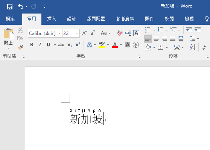This screenshot has height=150, width=210.
Task: Increase font size with the large A icon
Action: click(84, 33)
